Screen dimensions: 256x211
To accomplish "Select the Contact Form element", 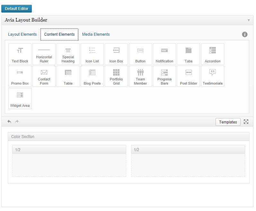I will [x=44, y=77].
